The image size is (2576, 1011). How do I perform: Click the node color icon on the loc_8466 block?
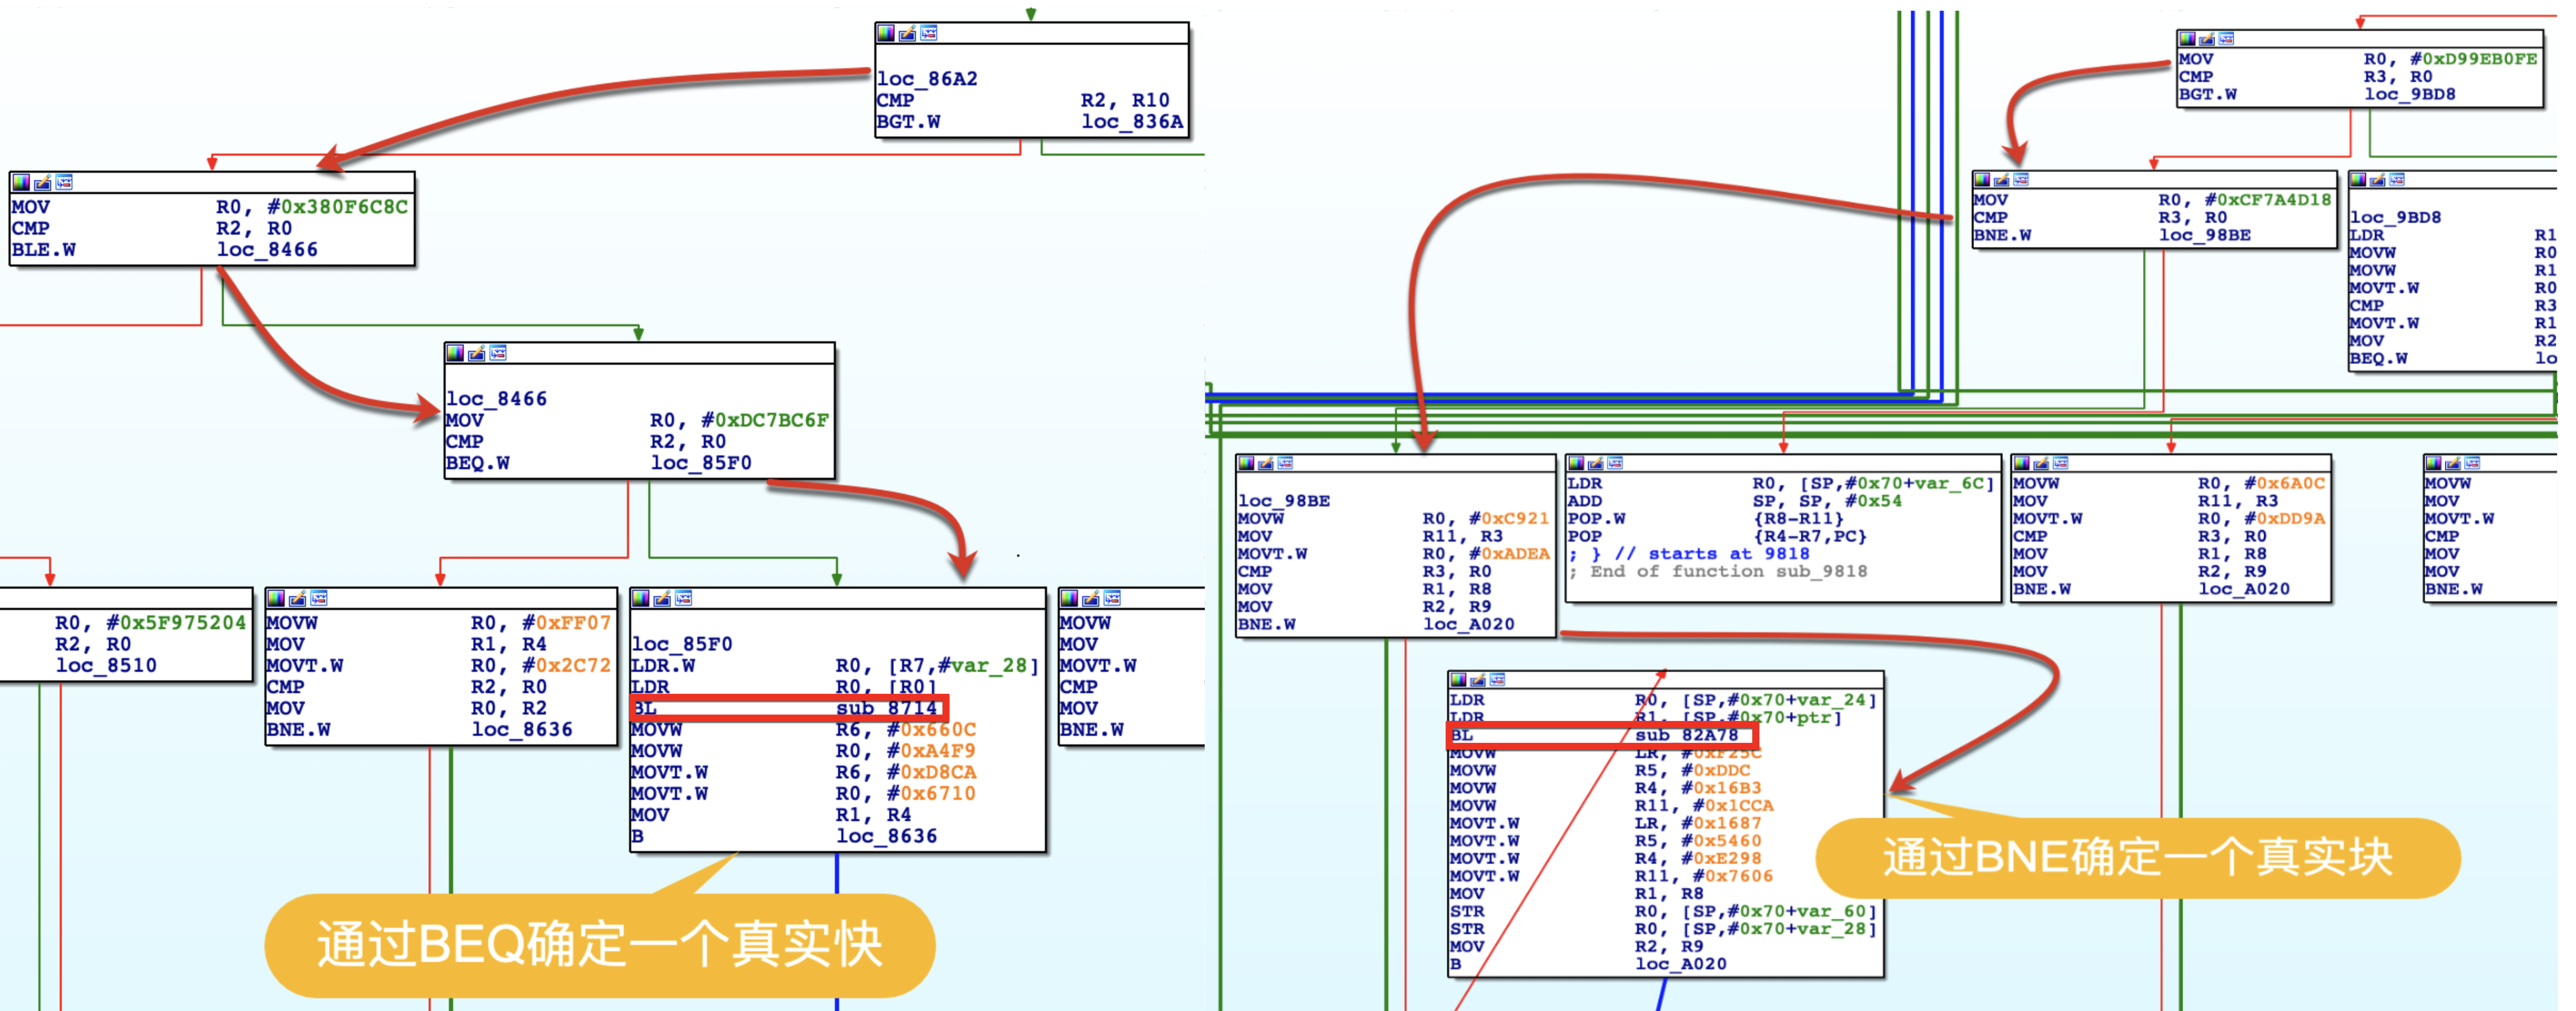(455, 353)
